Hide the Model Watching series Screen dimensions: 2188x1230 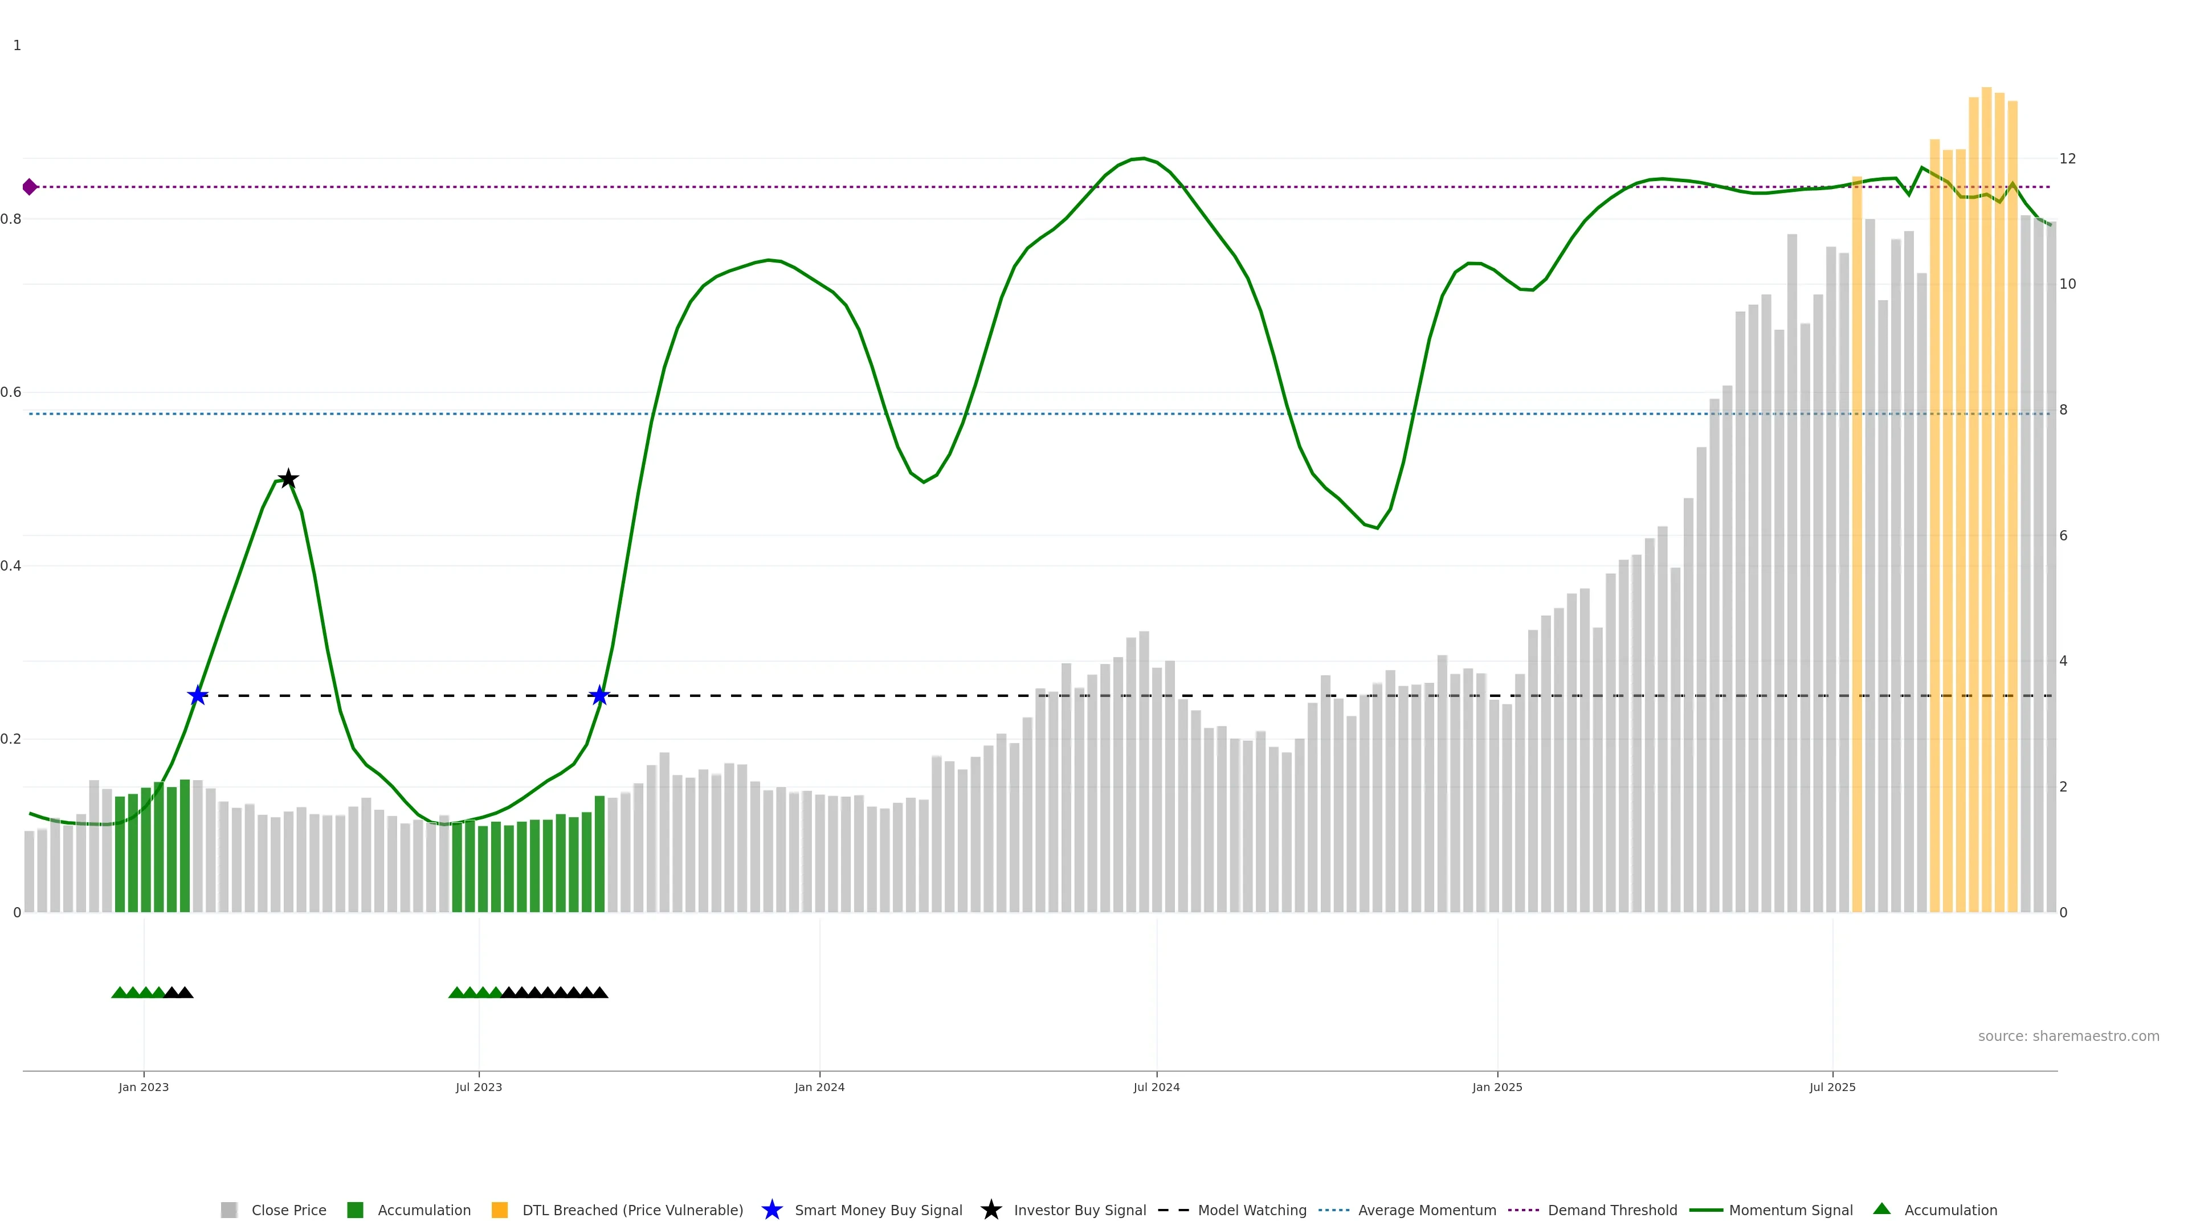coord(1251,1209)
